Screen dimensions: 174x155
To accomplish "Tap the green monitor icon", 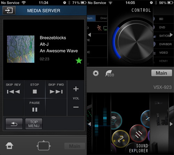I will point(105,29).
